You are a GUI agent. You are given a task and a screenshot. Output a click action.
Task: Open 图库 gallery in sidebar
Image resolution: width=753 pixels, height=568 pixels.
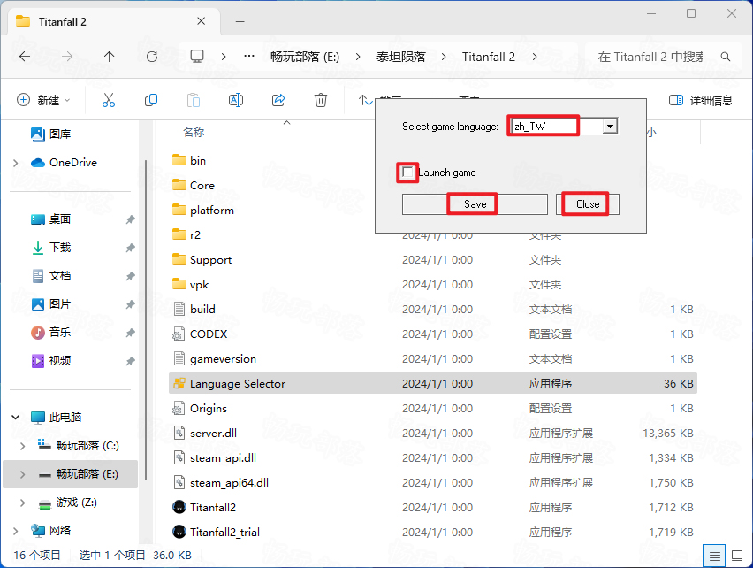[x=50, y=134]
